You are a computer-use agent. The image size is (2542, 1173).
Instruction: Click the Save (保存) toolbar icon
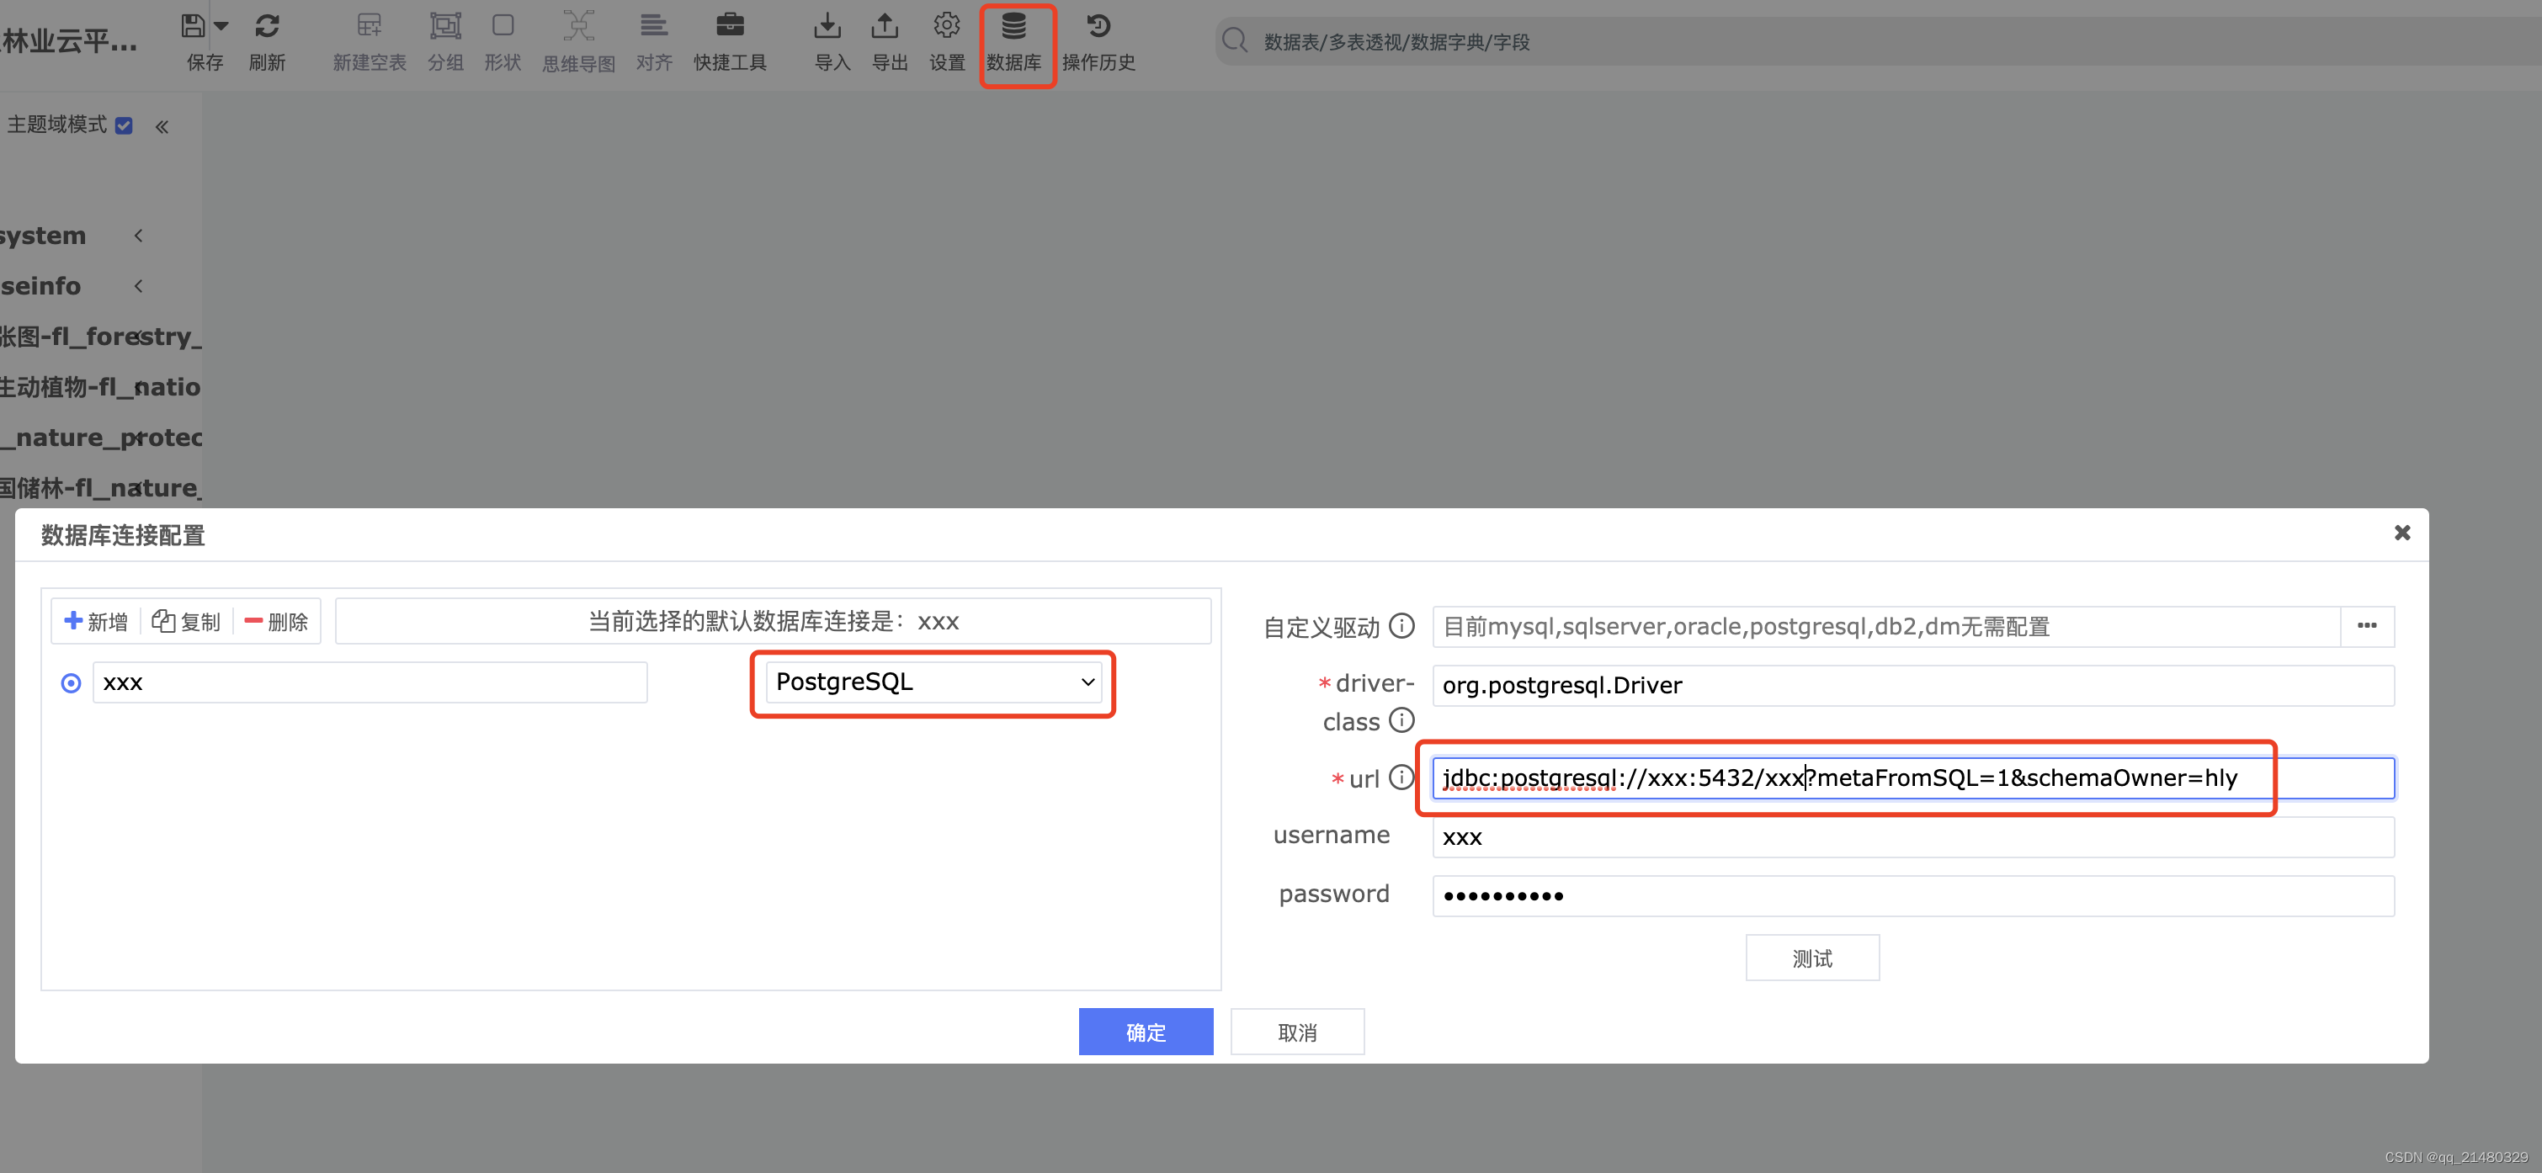coord(194,25)
